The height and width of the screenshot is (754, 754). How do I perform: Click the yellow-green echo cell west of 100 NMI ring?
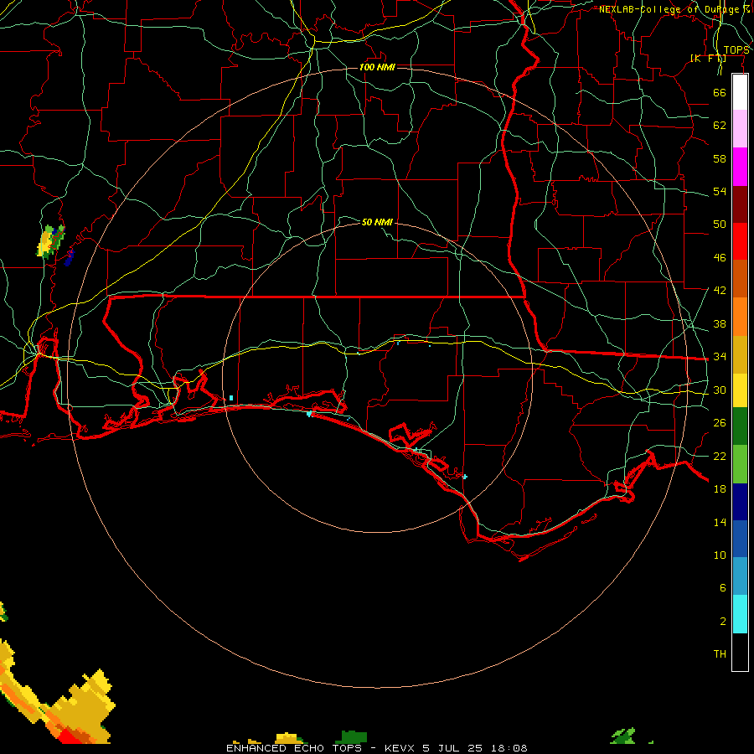[49, 242]
